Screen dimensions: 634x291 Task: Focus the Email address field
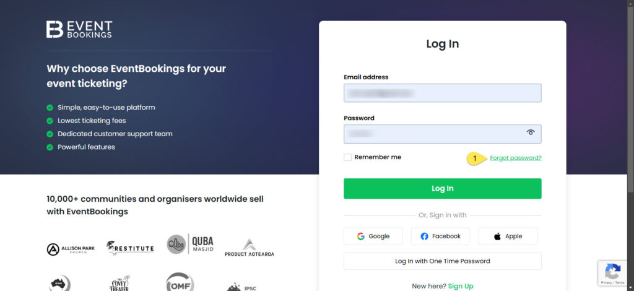442,93
